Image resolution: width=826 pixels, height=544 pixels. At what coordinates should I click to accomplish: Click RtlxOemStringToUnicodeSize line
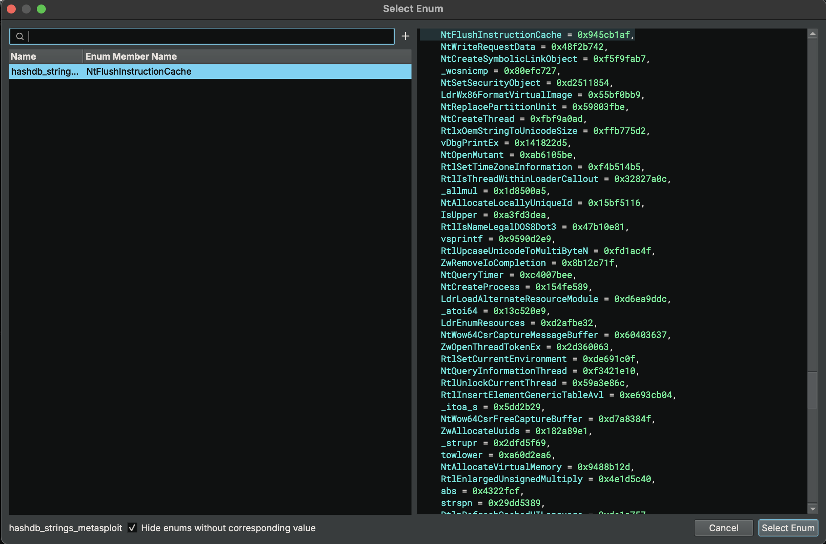[545, 131]
